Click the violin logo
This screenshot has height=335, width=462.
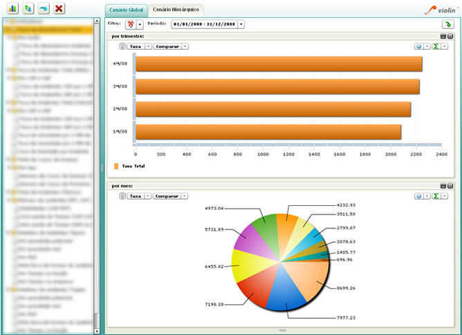click(440, 10)
